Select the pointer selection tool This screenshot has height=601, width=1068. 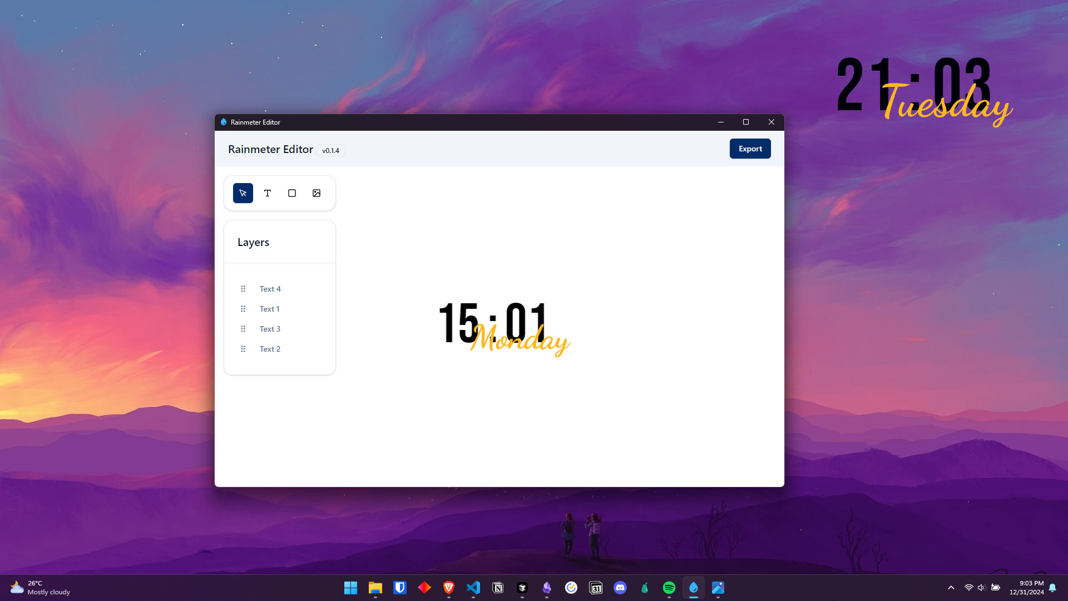pos(243,193)
